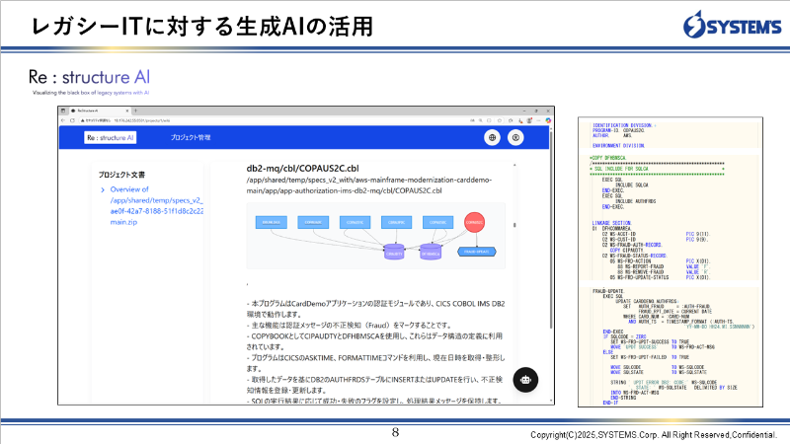Image resolution: width=790 pixels, height=444 pixels.
Task: Click the プロジェクト文書 sidebar heading
Action: [121, 175]
